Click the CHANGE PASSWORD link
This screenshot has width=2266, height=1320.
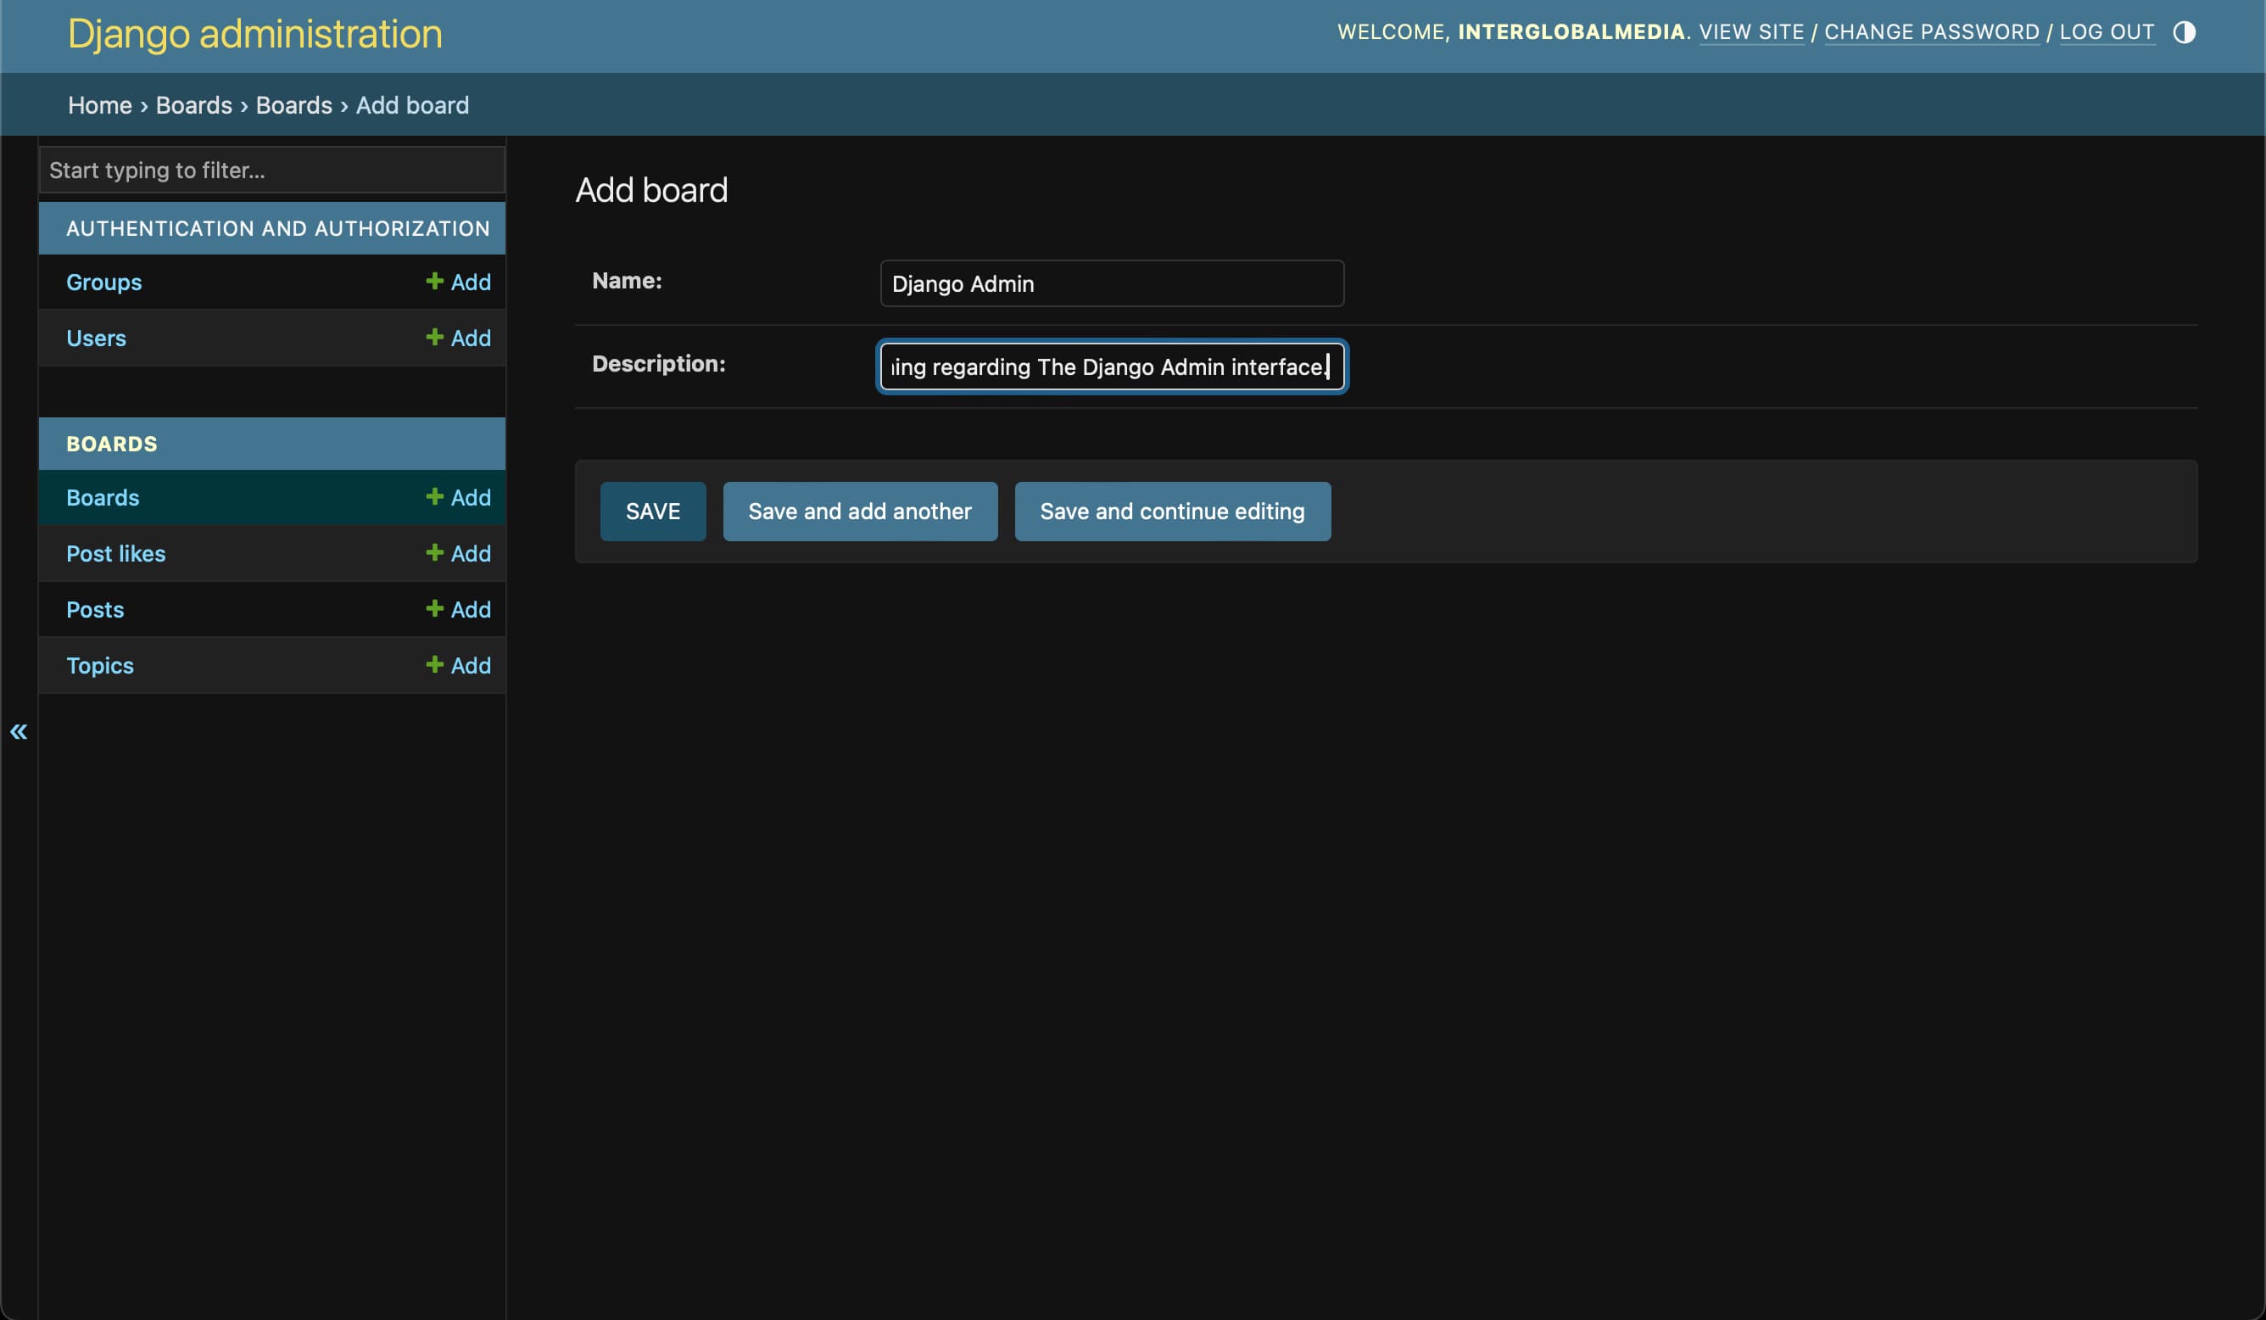click(1932, 31)
